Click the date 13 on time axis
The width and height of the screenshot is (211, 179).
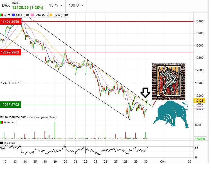[x=15, y=162]
